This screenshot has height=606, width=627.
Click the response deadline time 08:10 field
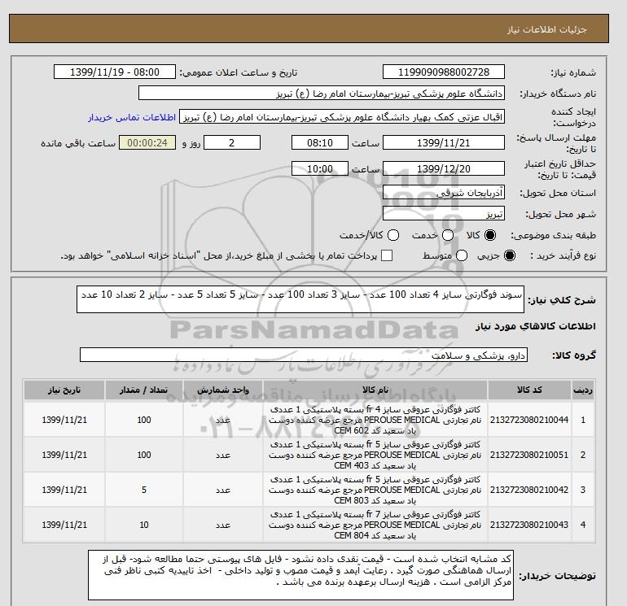(319, 142)
